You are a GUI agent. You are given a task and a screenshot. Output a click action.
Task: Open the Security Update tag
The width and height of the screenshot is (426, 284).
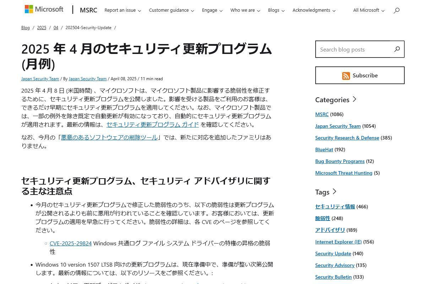click(333, 253)
